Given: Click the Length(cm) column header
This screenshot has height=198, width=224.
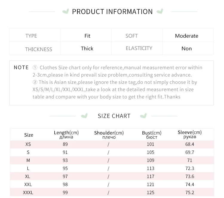Looking at the screenshot, I should pos(66,134).
